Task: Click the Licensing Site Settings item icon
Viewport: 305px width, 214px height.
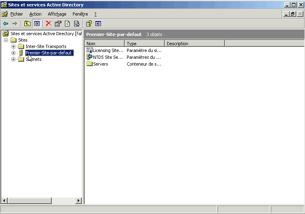Action: pos(89,50)
